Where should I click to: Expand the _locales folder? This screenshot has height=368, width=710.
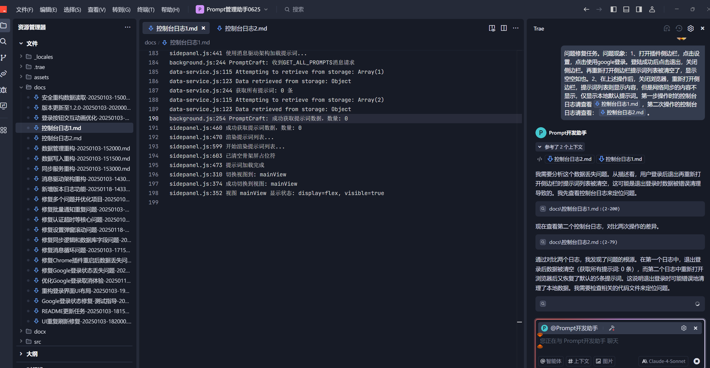click(x=21, y=57)
